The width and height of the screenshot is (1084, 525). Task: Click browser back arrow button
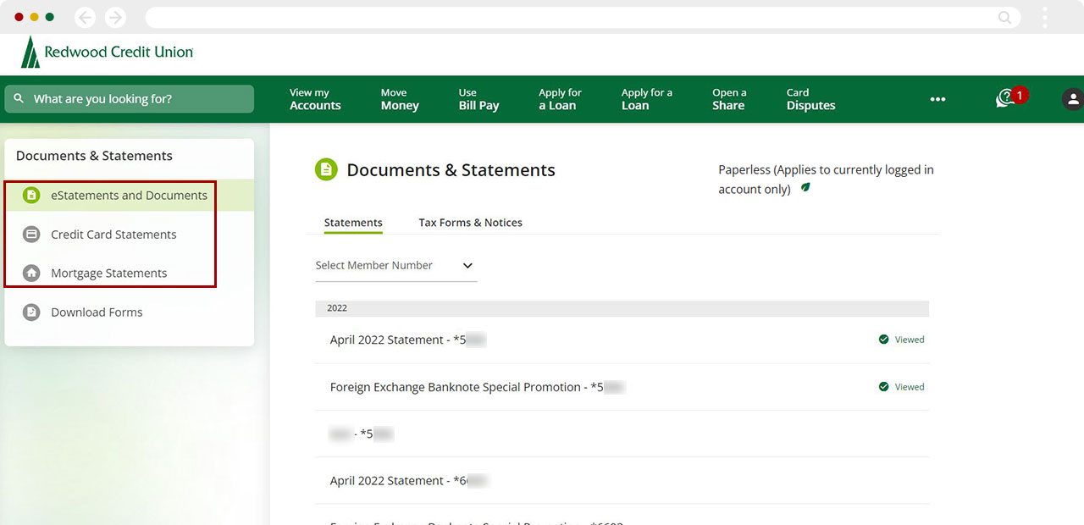(86, 17)
